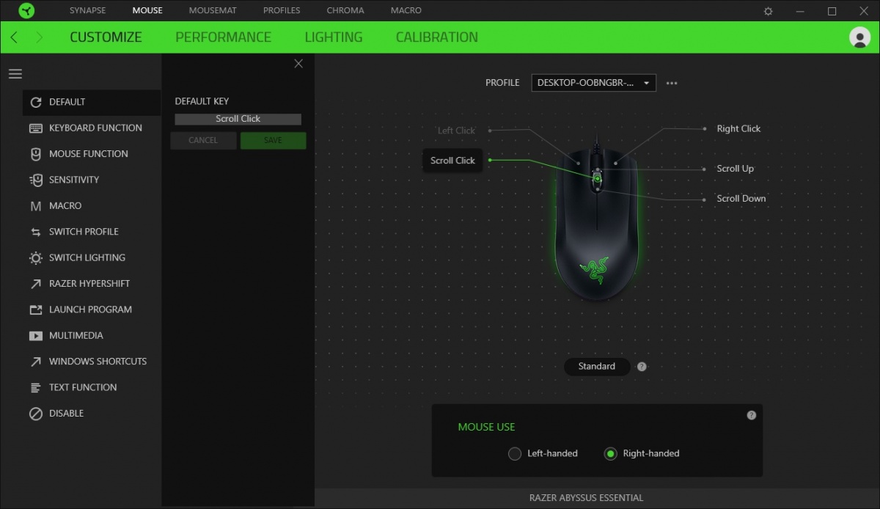Viewport: 880px width, 509px height.
Task: Select the Scroll Up assignment
Action: 735,169
